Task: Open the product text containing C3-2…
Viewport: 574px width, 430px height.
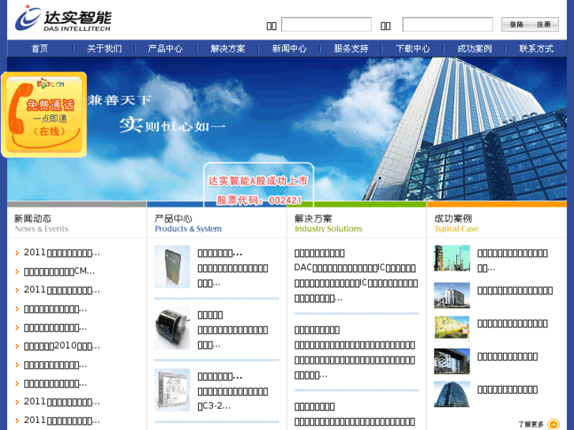Action: 233,398
